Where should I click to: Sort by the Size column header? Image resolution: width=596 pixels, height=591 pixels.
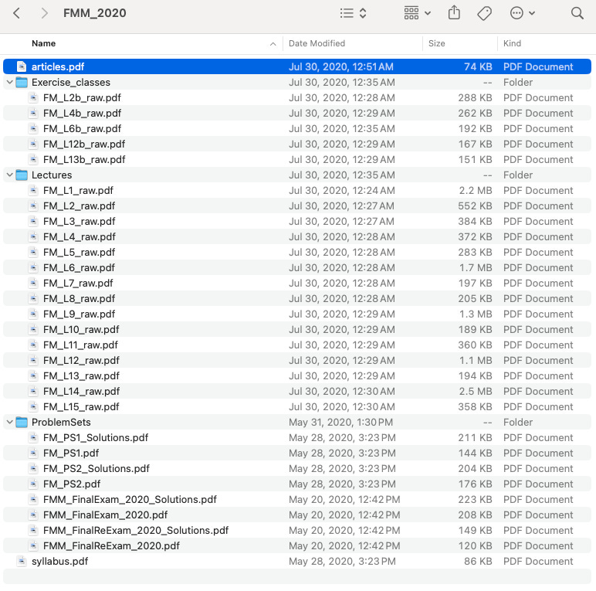tap(436, 43)
